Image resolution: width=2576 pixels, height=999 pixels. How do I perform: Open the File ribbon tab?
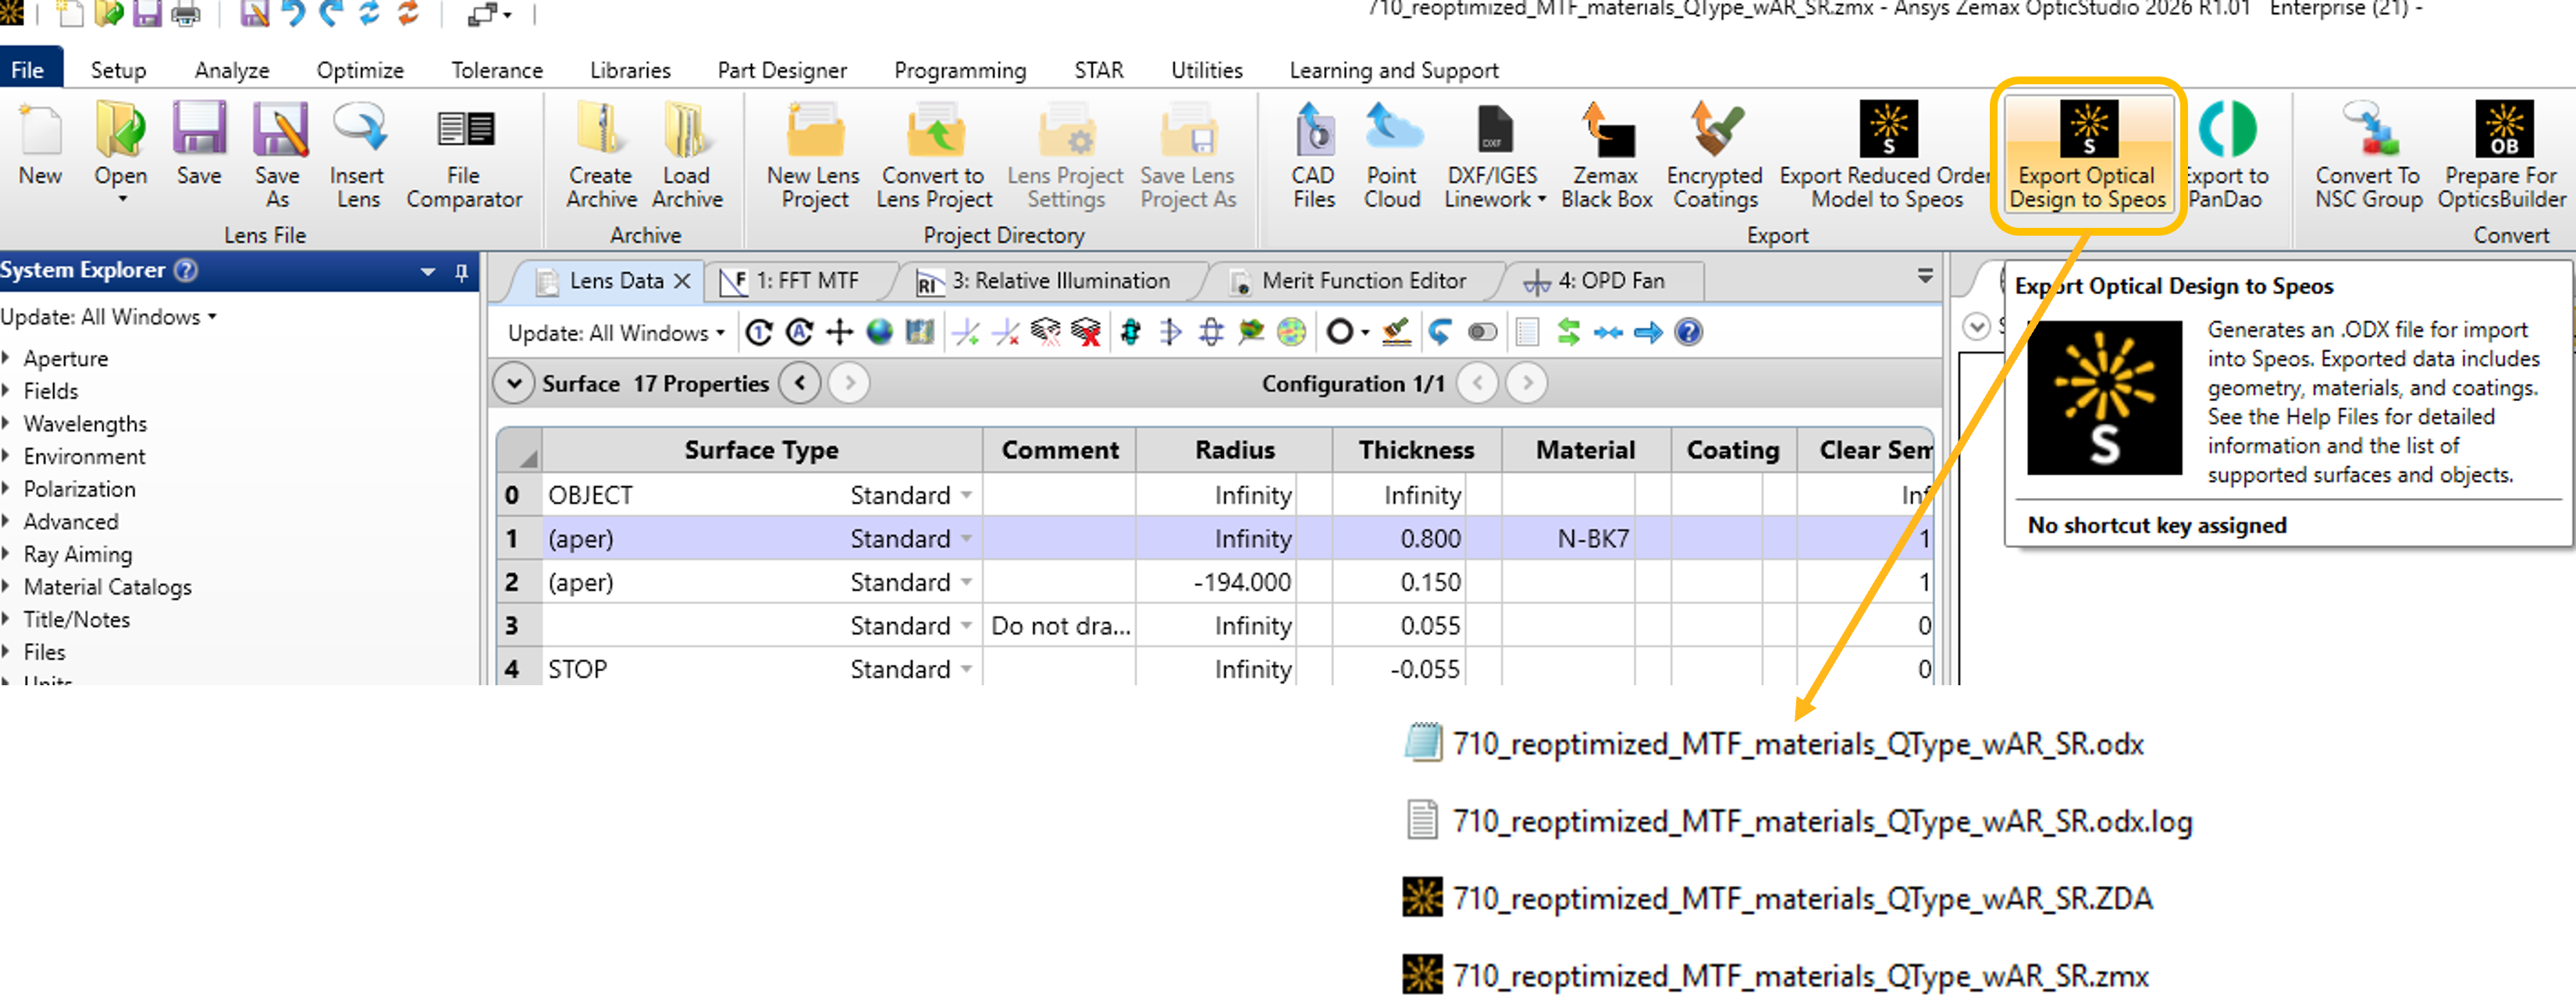coord(28,70)
